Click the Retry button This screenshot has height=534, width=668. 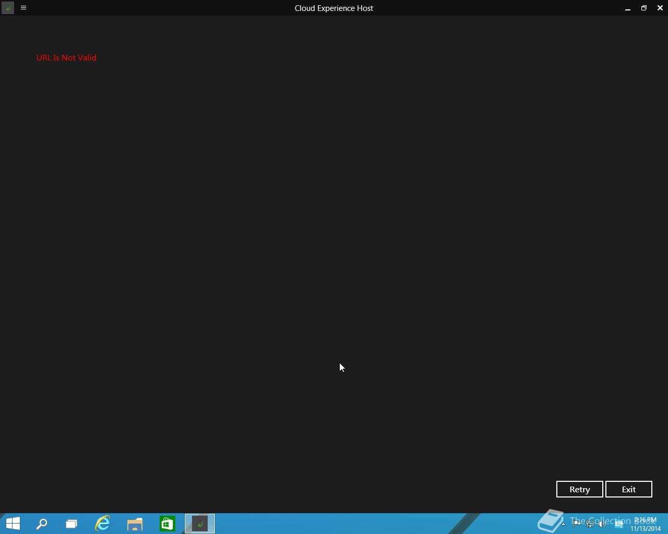tap(580, 489)
